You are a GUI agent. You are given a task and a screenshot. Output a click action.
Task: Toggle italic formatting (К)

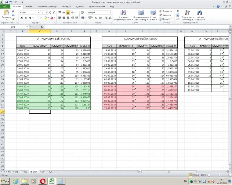click(26, 18)
